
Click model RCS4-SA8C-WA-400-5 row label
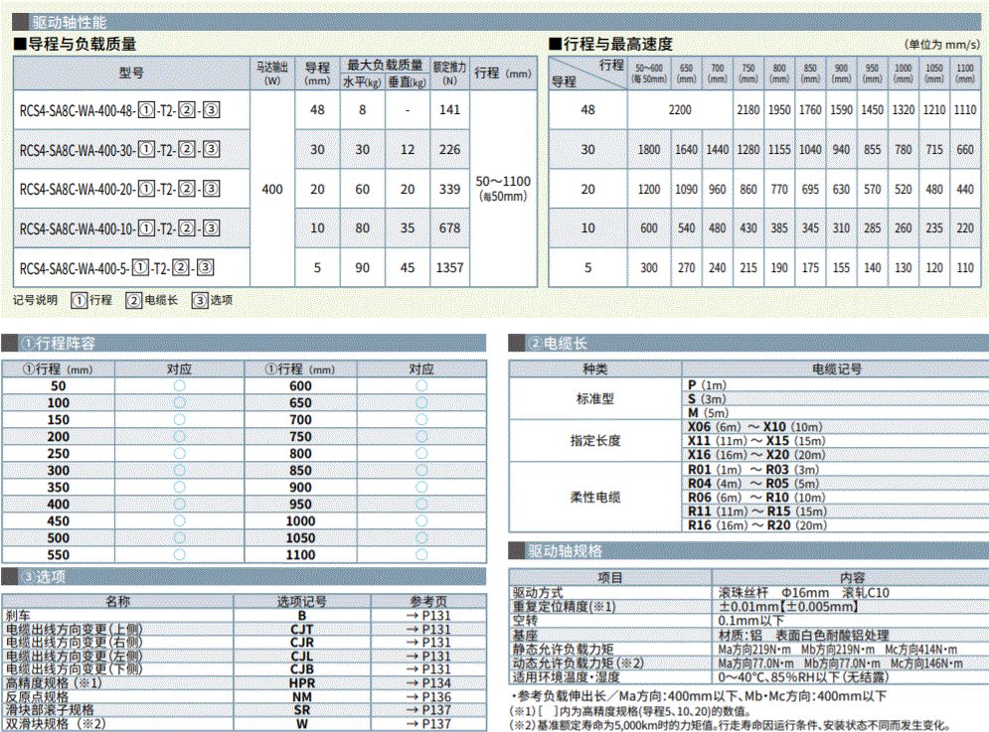116,268
